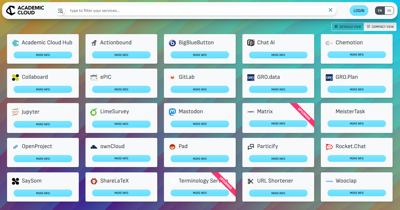
Task: Click the Mastodon icon
Action: click(172, 112)
